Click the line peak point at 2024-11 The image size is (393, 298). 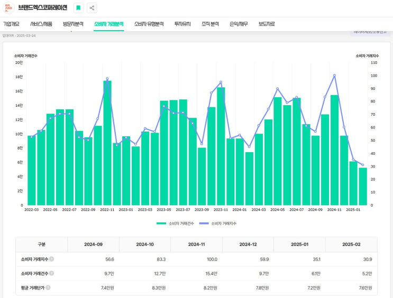(x=334, y=76)
